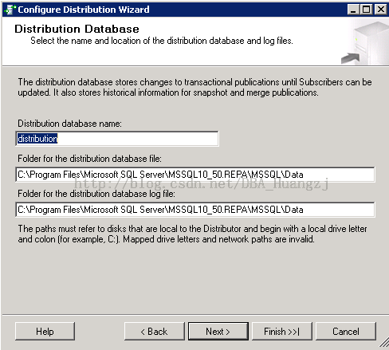The height and width of the screenshot is (350, 389).
Task: Click the Finish >>| button
Action: [282, 332]
